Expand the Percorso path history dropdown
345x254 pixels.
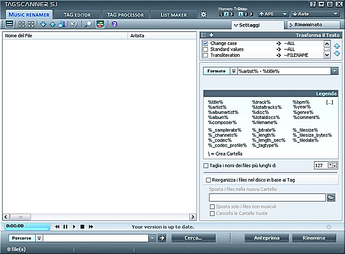pos(152,238)
